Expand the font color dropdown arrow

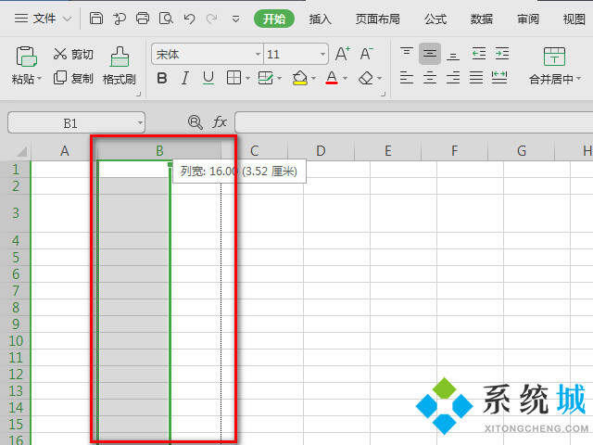345,79
